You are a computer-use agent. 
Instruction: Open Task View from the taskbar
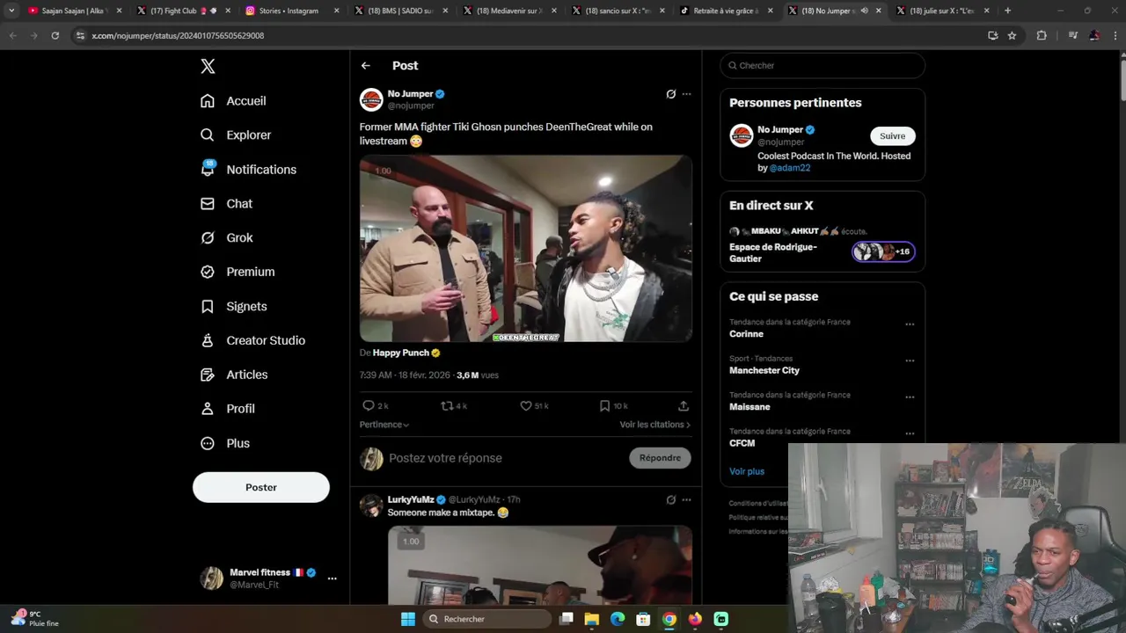click(567, 619)
